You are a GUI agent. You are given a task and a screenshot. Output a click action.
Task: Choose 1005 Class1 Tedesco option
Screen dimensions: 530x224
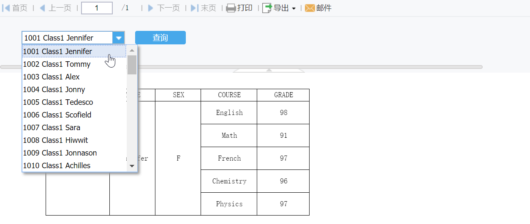pos(58,102)
